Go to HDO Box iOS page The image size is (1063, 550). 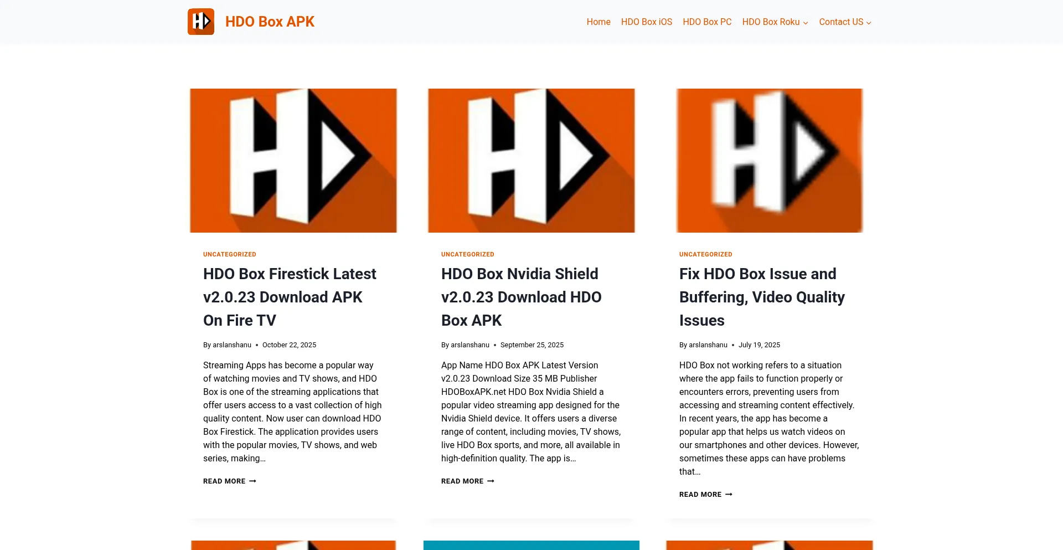coord(646,22)
